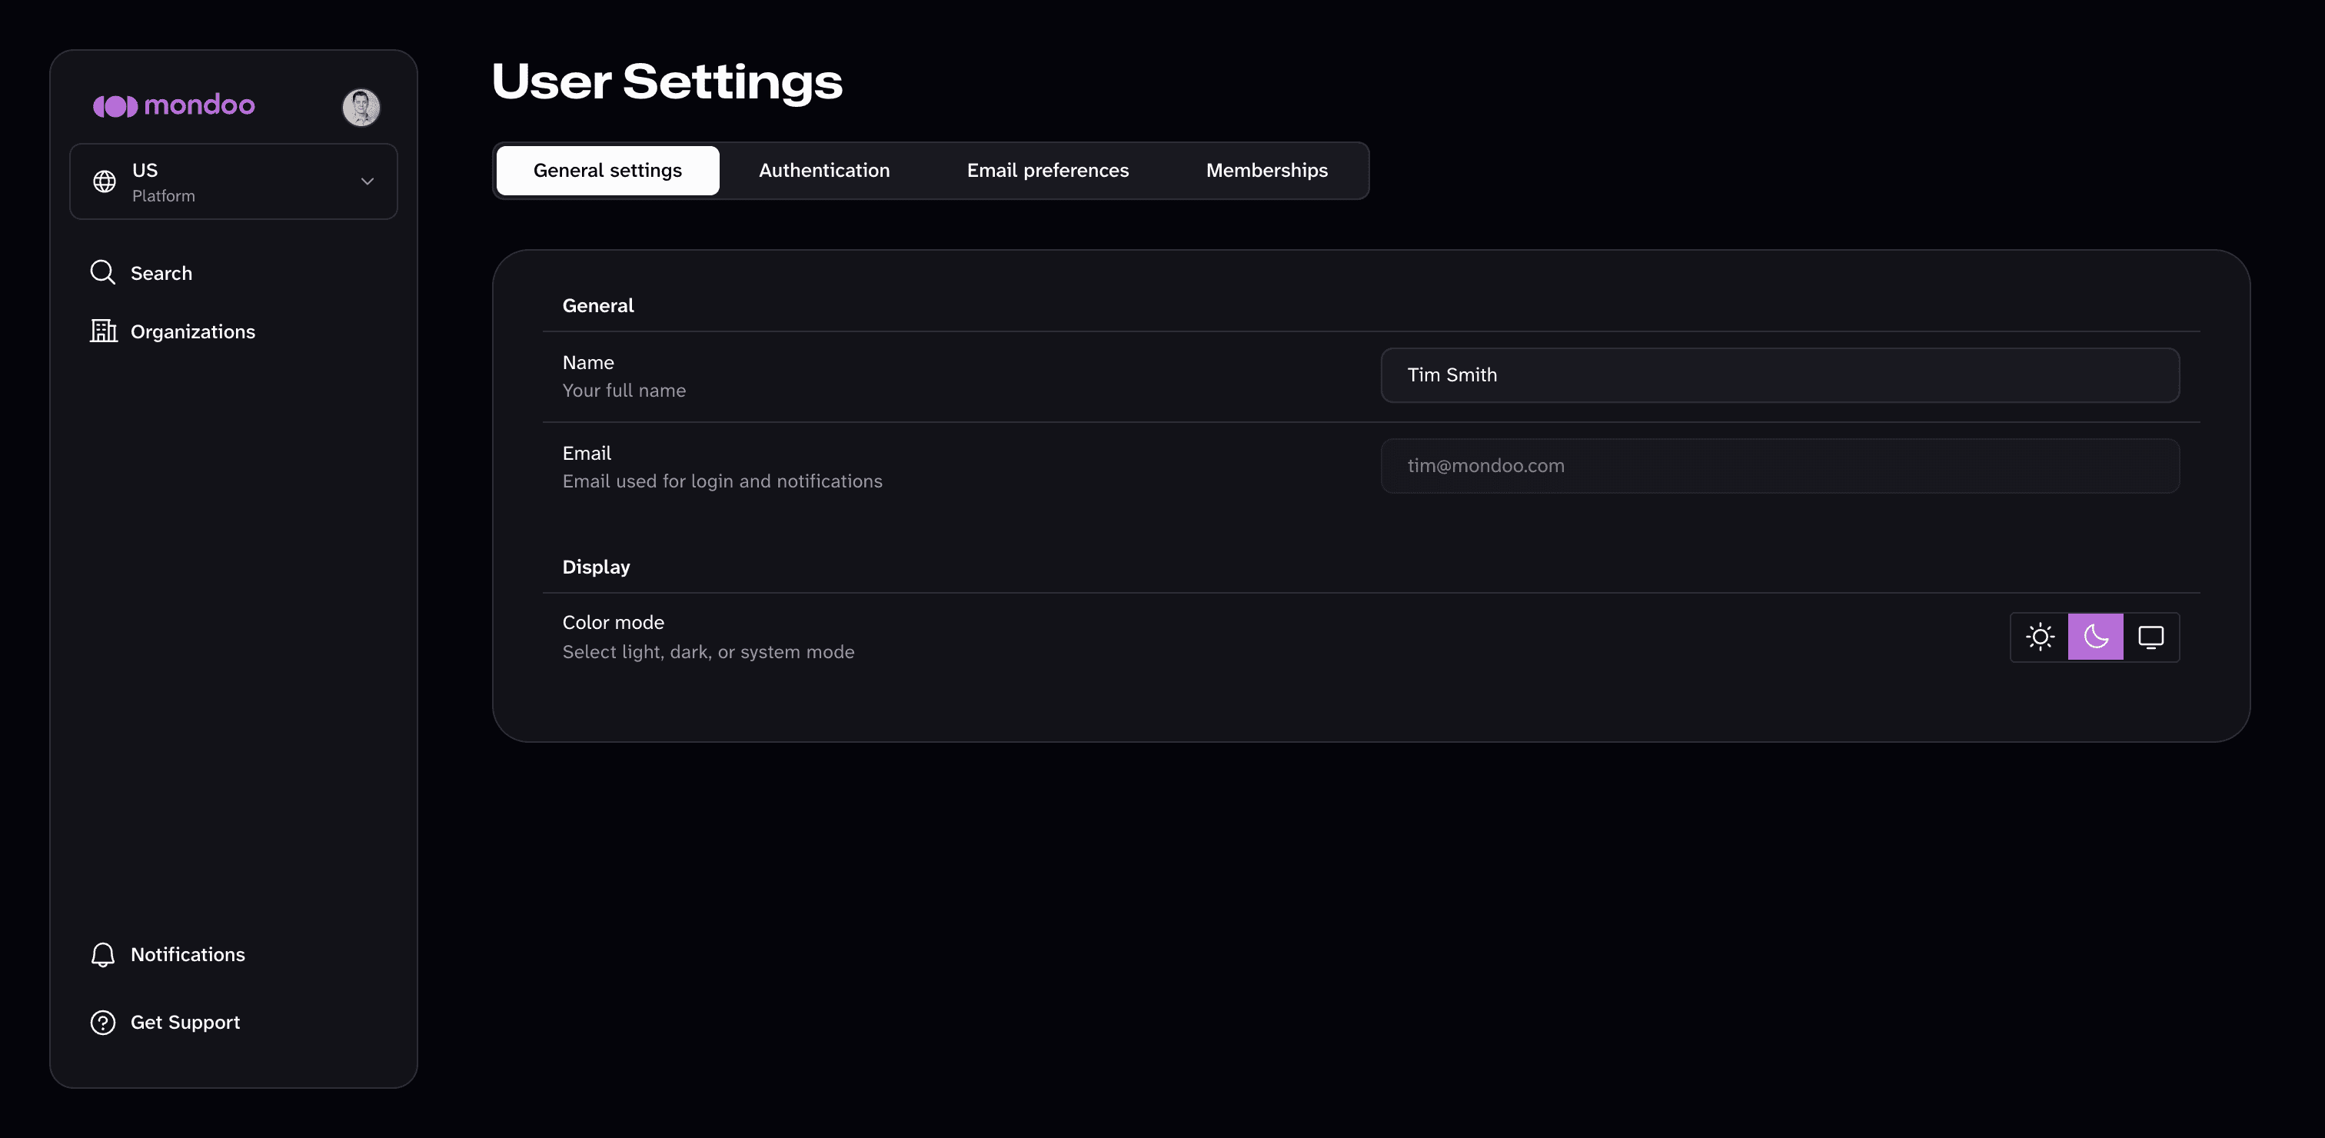Click the User Settings heading
This screenshot has width=2325, height=1138.
pyautogui.click(x=667, y=82)
